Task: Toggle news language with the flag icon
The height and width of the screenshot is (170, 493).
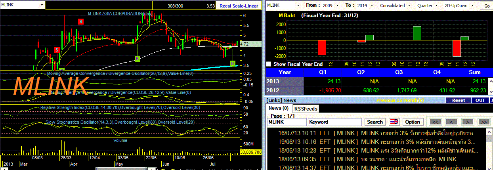Action: 394,122
